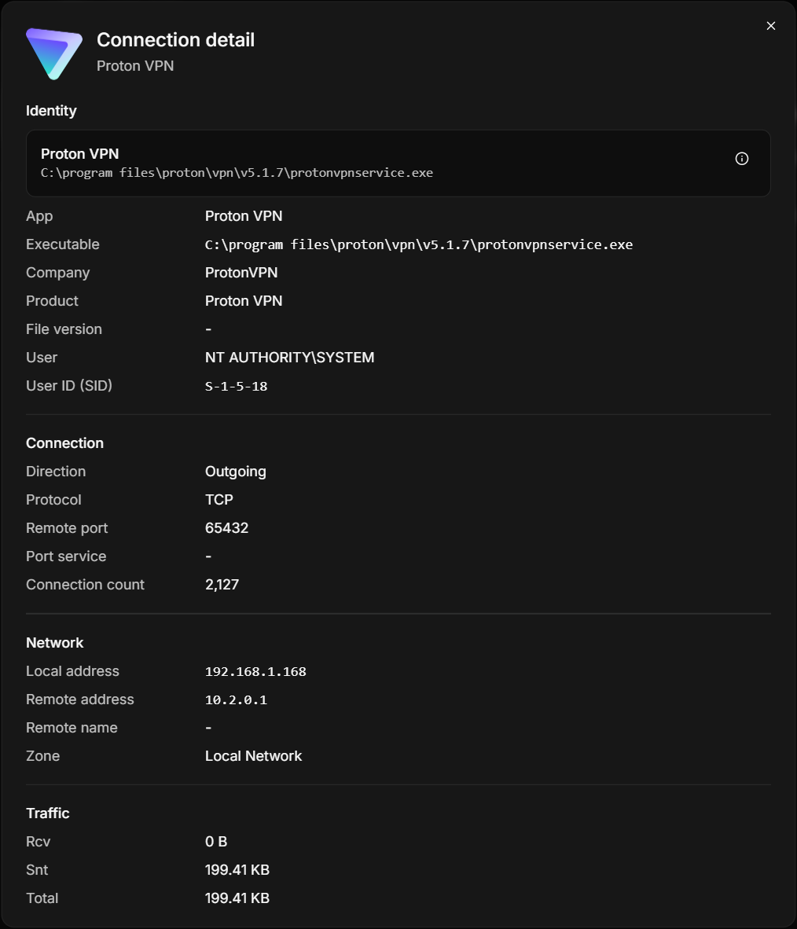Click the Remote name label
The image size is (797, 929).
click(x=71, y=728)
